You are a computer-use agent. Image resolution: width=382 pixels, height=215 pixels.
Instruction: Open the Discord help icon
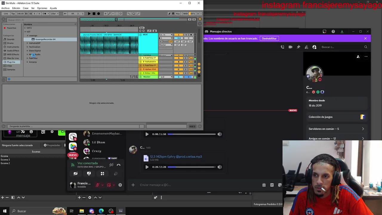[x=333, y=31]
